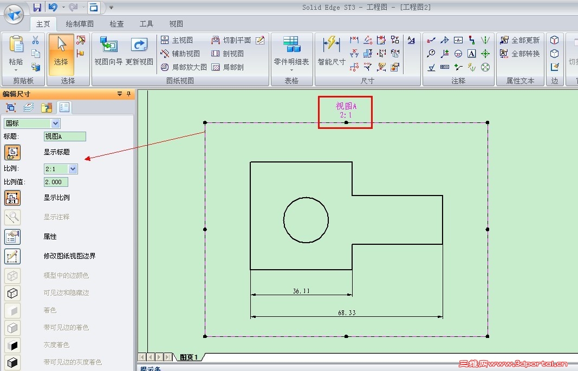Click the Solid Edge application button
The width and height of the screenshot is (578, 371).
point(14,15)
